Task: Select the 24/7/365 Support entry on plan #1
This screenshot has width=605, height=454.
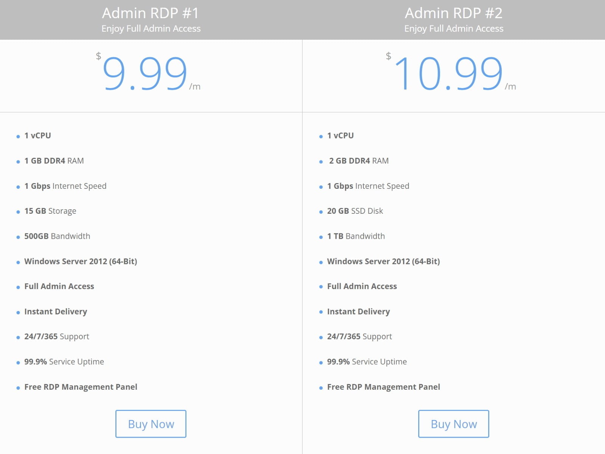Action: click(x=56, y=336)
